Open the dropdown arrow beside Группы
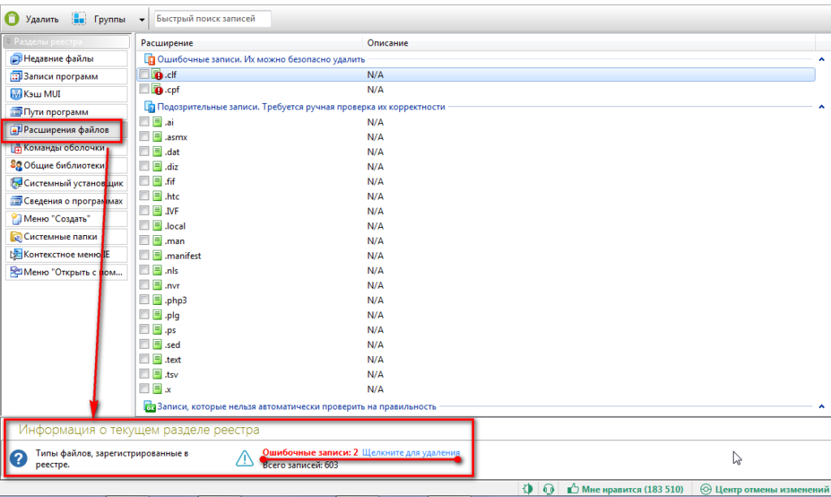831x497 pixels. [143, 19]
